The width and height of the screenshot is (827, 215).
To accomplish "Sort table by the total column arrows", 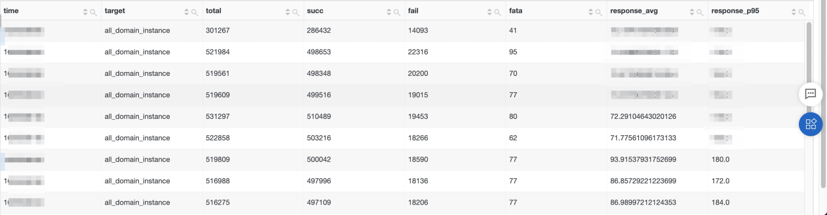I will 288,12.
